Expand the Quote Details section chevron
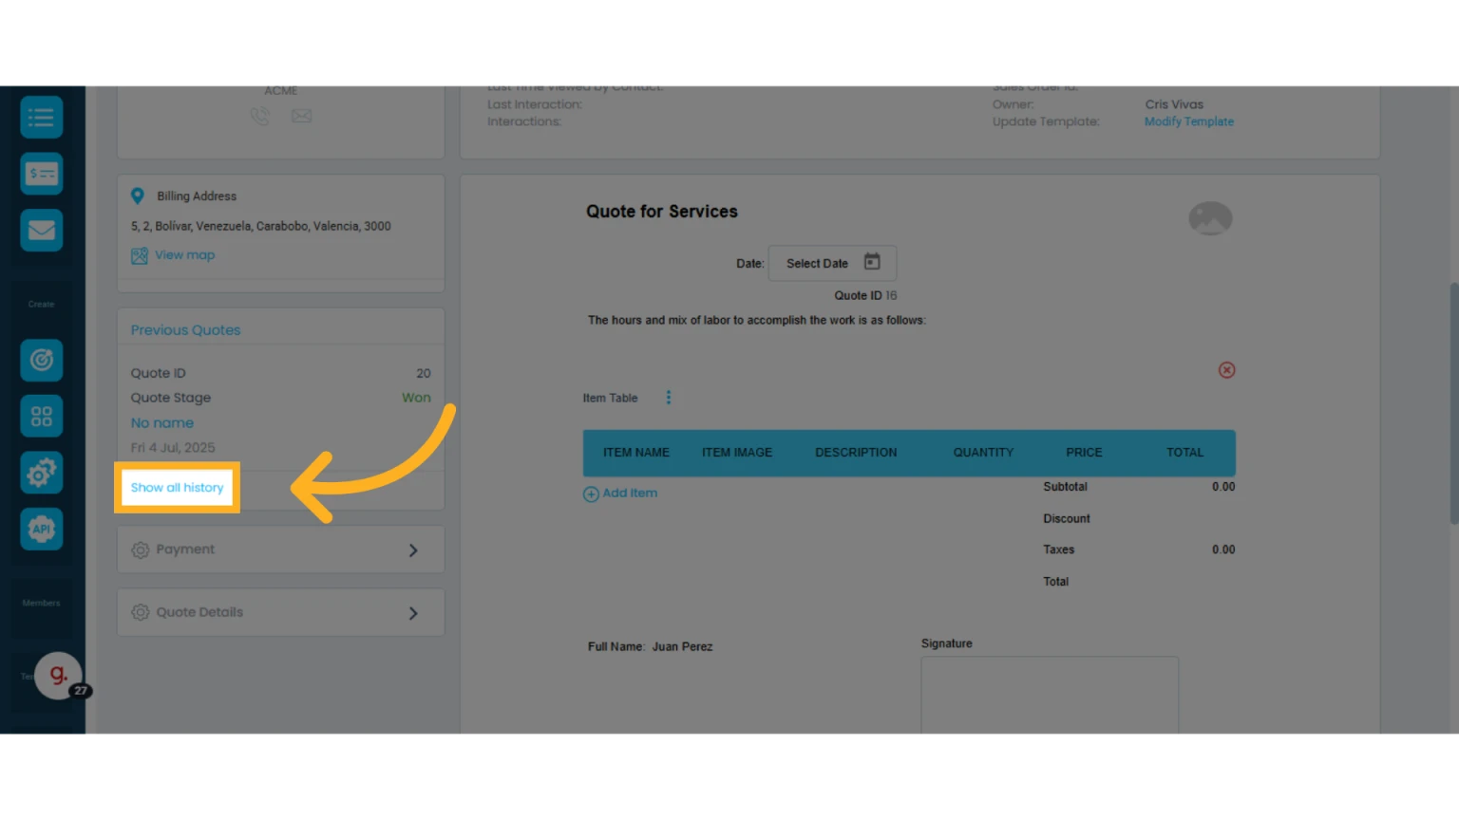 [413, 613]
